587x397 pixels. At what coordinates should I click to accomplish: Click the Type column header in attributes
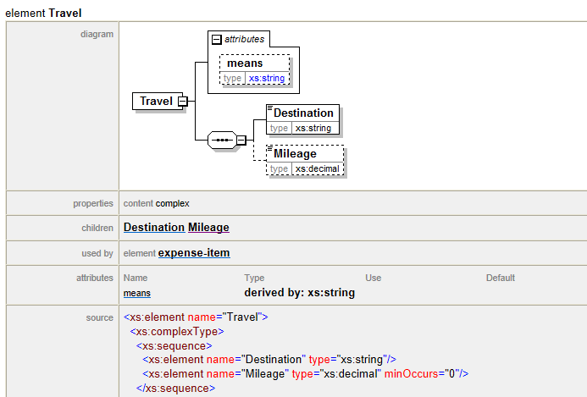pyautogui.click(x=254, y=278)
